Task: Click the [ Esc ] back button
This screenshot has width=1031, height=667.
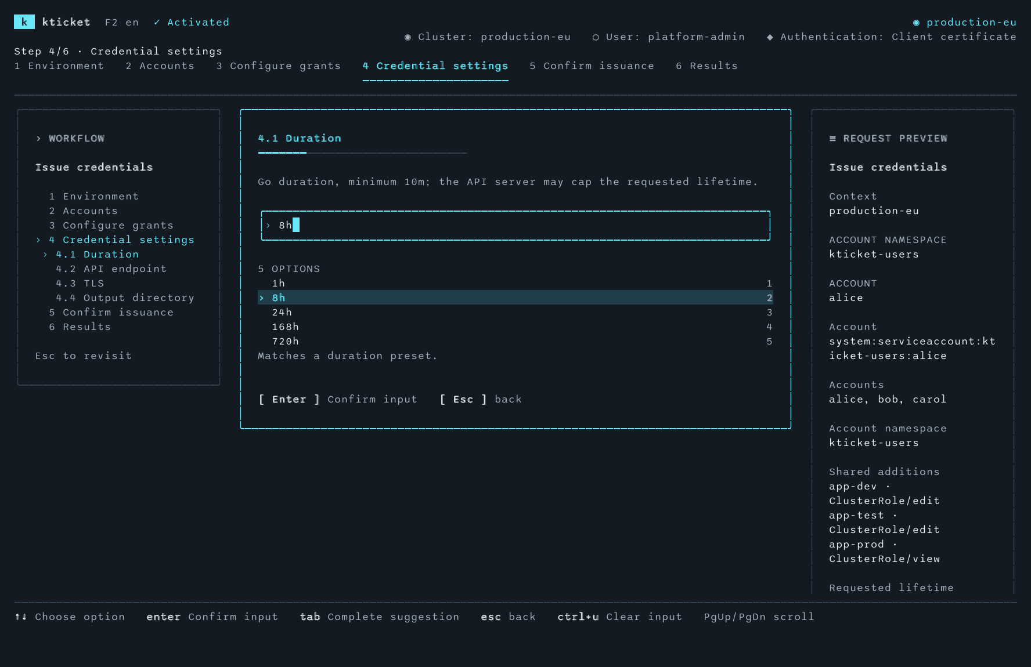Action: tap(481, 399)
